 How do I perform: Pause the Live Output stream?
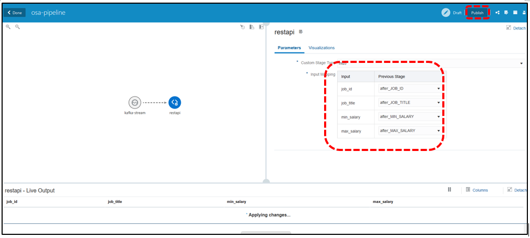tap(450, 189)
